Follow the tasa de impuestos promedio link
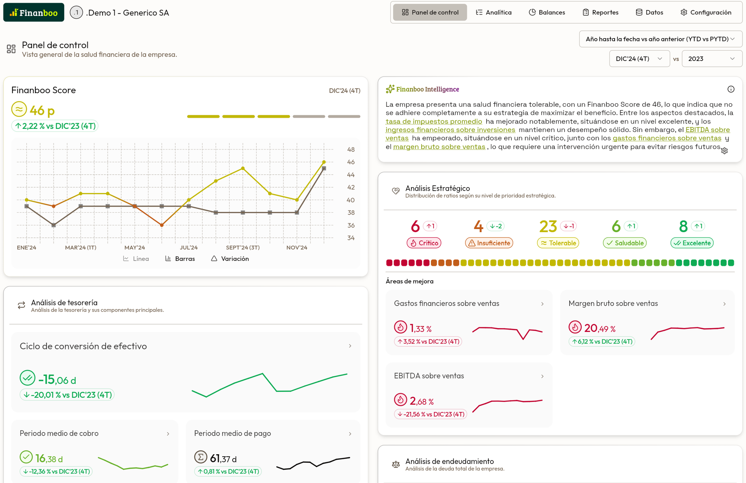The height and width of the screenshot is (483, 746). (434, 122)
